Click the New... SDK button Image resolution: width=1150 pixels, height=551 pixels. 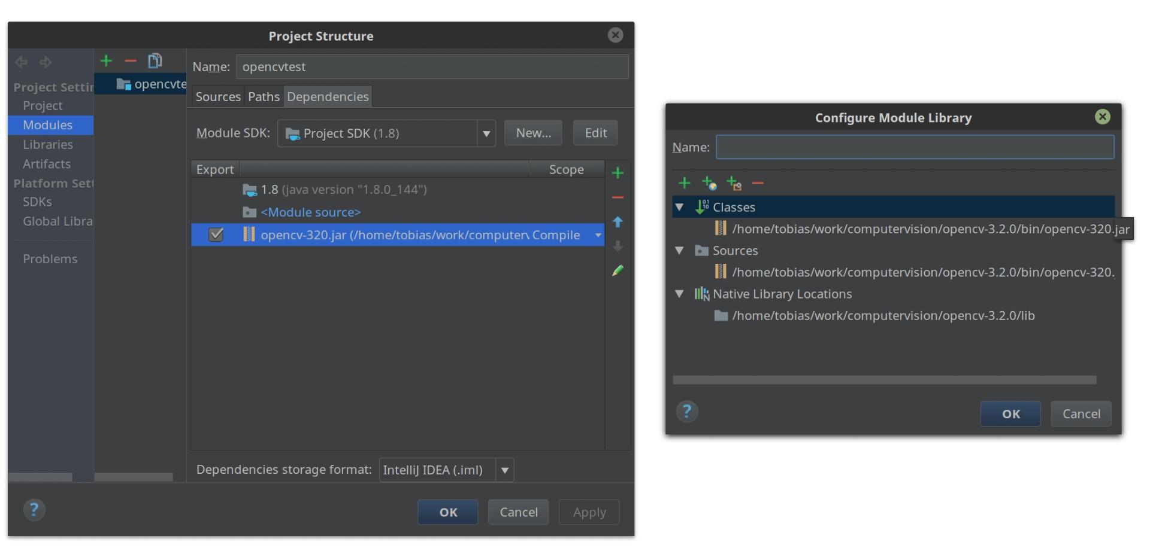pyautogui.click(x=533, y=133)
